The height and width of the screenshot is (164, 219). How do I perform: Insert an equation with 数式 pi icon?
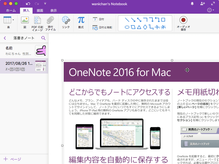click(x=81, y=20)
